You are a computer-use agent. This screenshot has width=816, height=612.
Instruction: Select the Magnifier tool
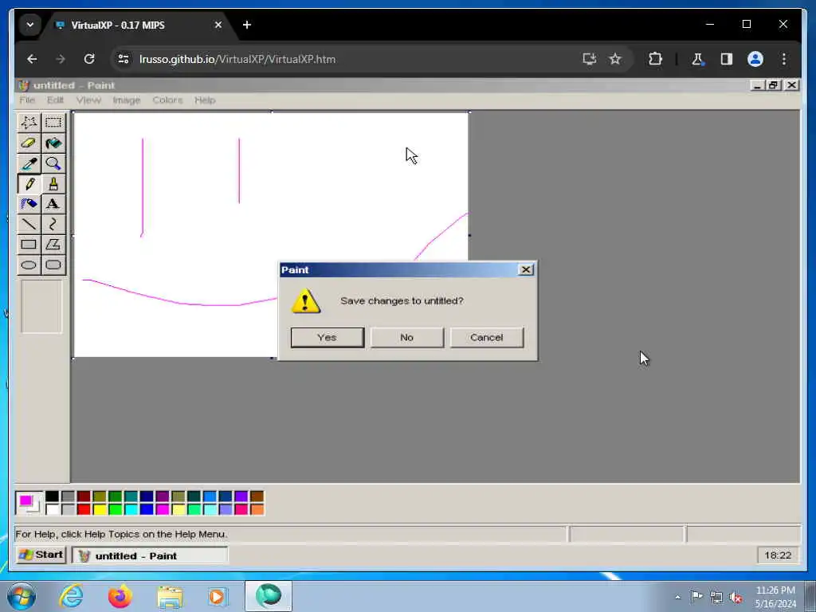pyautogui.click(x=53, y=163)
